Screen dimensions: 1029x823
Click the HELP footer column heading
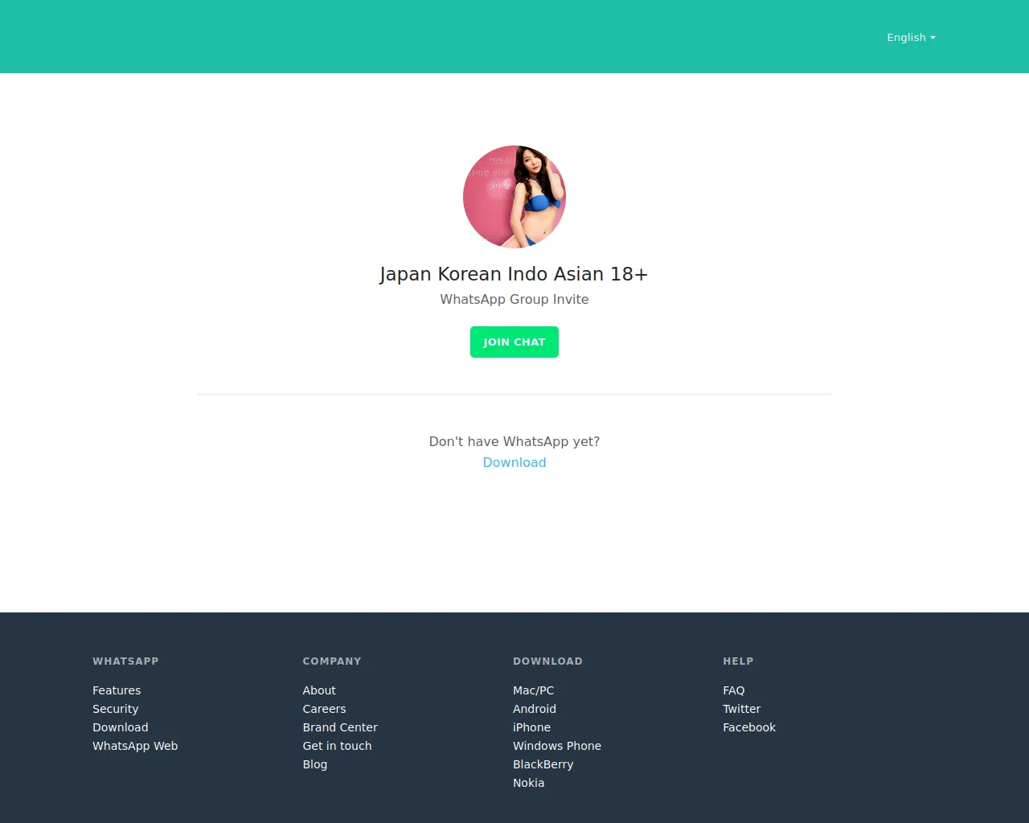(x=738, y=661)
